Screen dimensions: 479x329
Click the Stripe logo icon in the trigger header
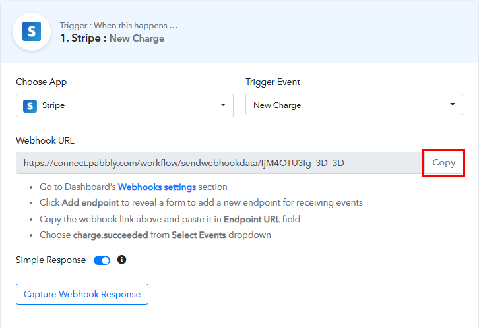click(32, 32)
